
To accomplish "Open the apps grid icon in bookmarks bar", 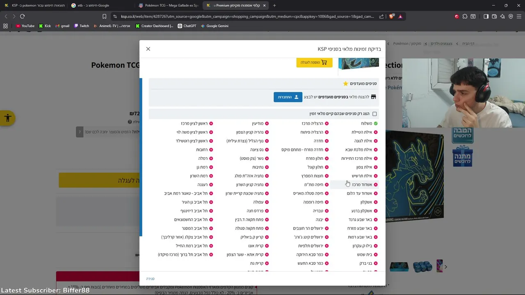I will 5,26.
